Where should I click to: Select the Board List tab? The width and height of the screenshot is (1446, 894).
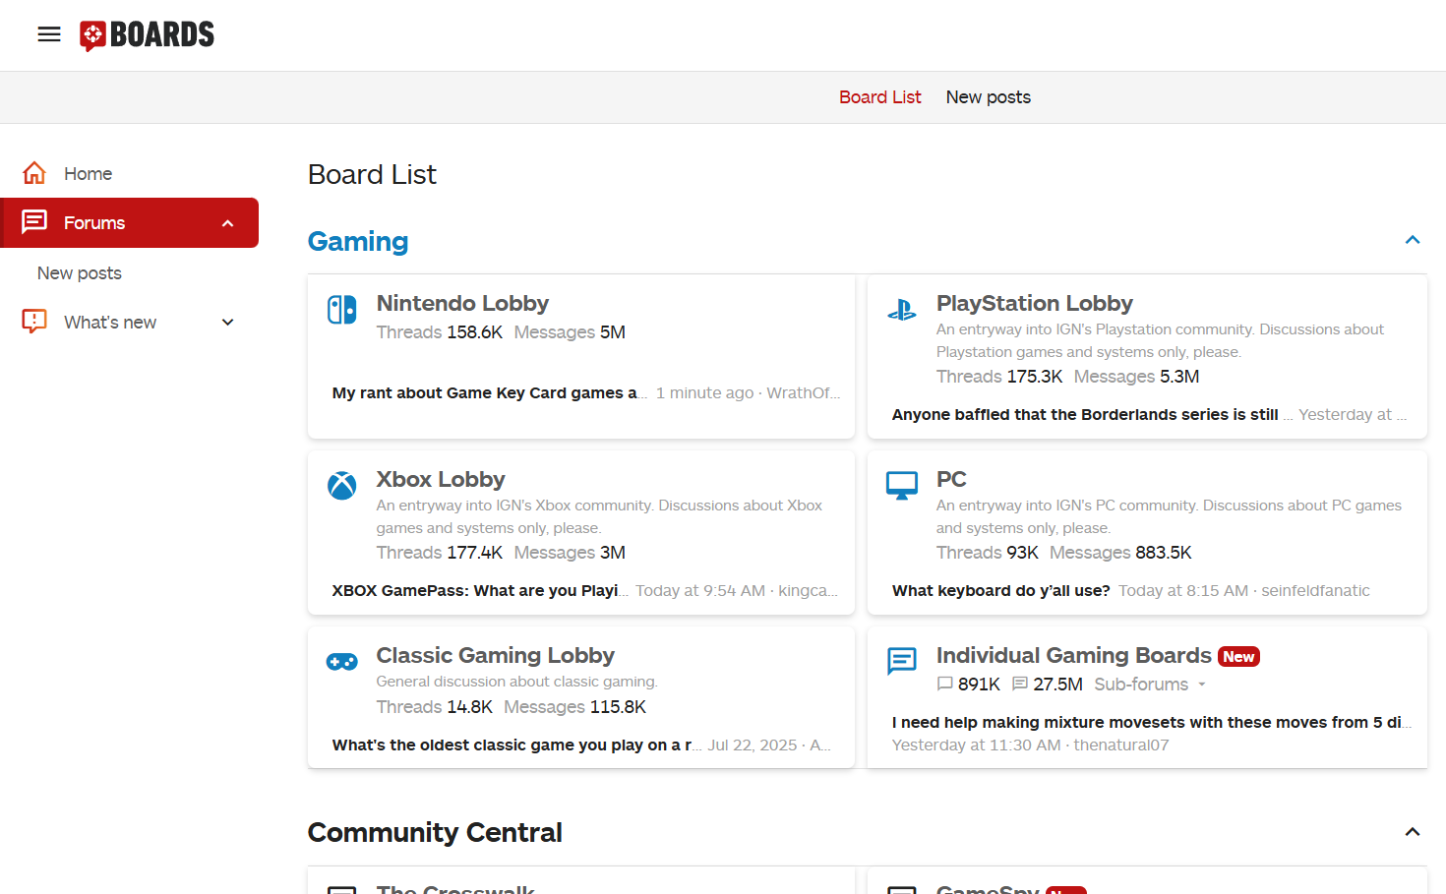880,97
